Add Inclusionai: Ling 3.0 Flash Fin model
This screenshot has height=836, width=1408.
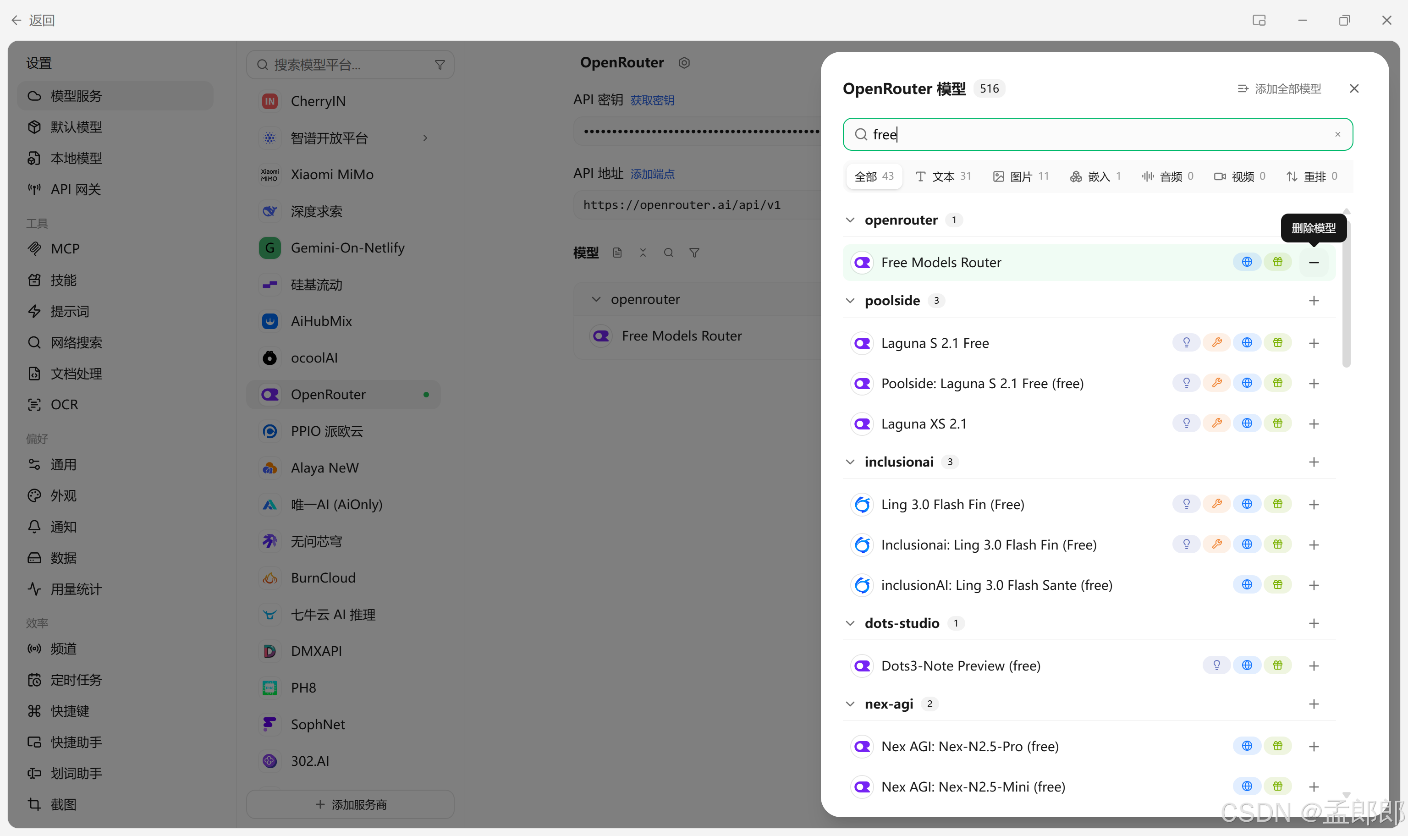[1314, 545]
